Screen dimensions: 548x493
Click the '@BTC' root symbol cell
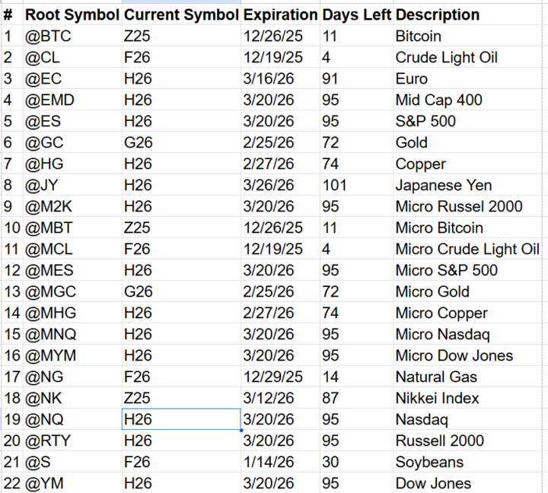(x=72, y=36)
